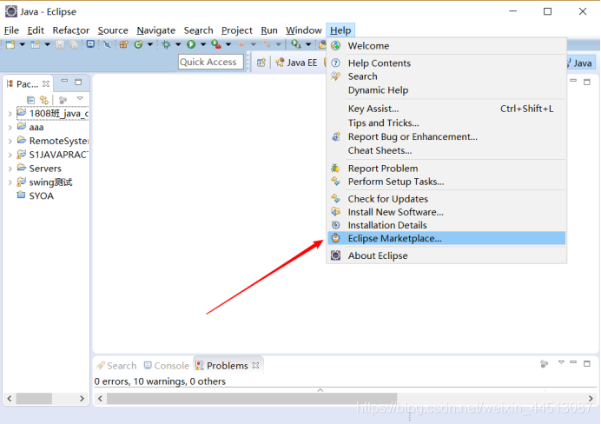This screenshot has height=424, width=601.
Task: Switch to the Java EE perspective
Action: click(x=297, y=63)
